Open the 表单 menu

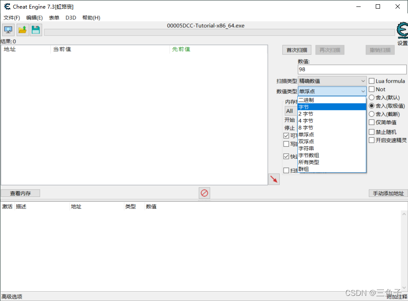tap(54, 18)
